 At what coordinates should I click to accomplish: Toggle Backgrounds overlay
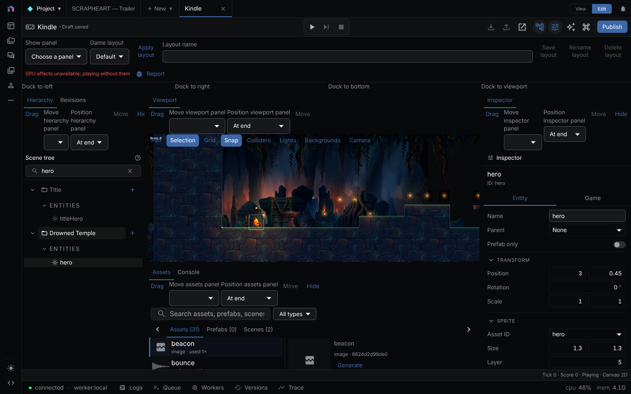click(323, 141)
